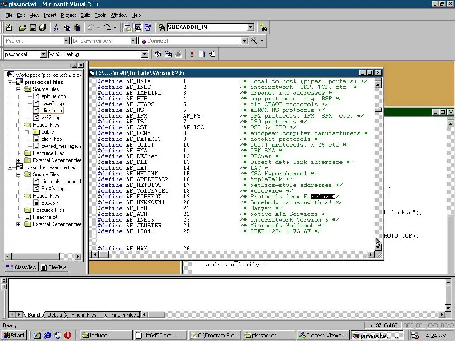Click the Copy icon in toolbar
Image resolution: width=455 pixels, height=341 pixels.
[x=67, y=28]
